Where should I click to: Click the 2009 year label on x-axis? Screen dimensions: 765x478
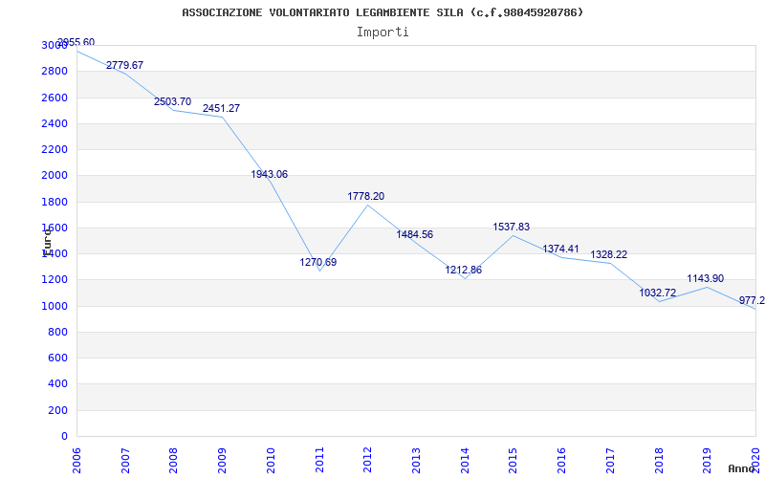tap(223, 461)
